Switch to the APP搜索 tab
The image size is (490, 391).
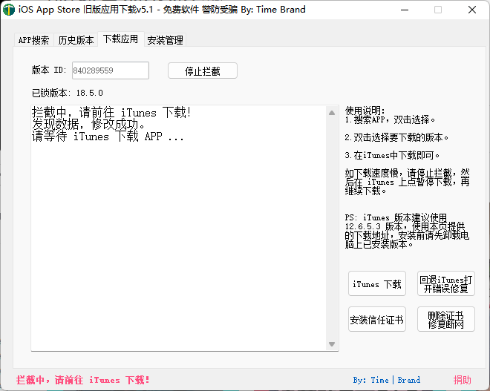[33, 40]
